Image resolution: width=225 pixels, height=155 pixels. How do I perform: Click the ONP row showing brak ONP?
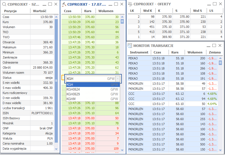point(28,128)
